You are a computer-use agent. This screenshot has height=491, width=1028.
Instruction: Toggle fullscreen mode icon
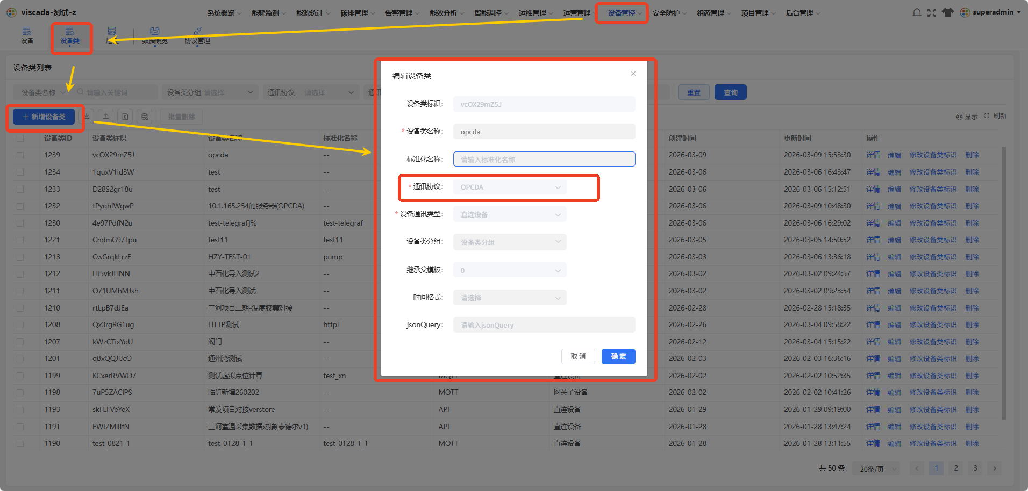932,12
